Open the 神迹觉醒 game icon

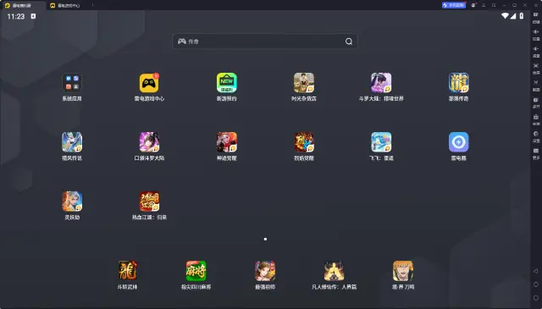click(226, 142)
